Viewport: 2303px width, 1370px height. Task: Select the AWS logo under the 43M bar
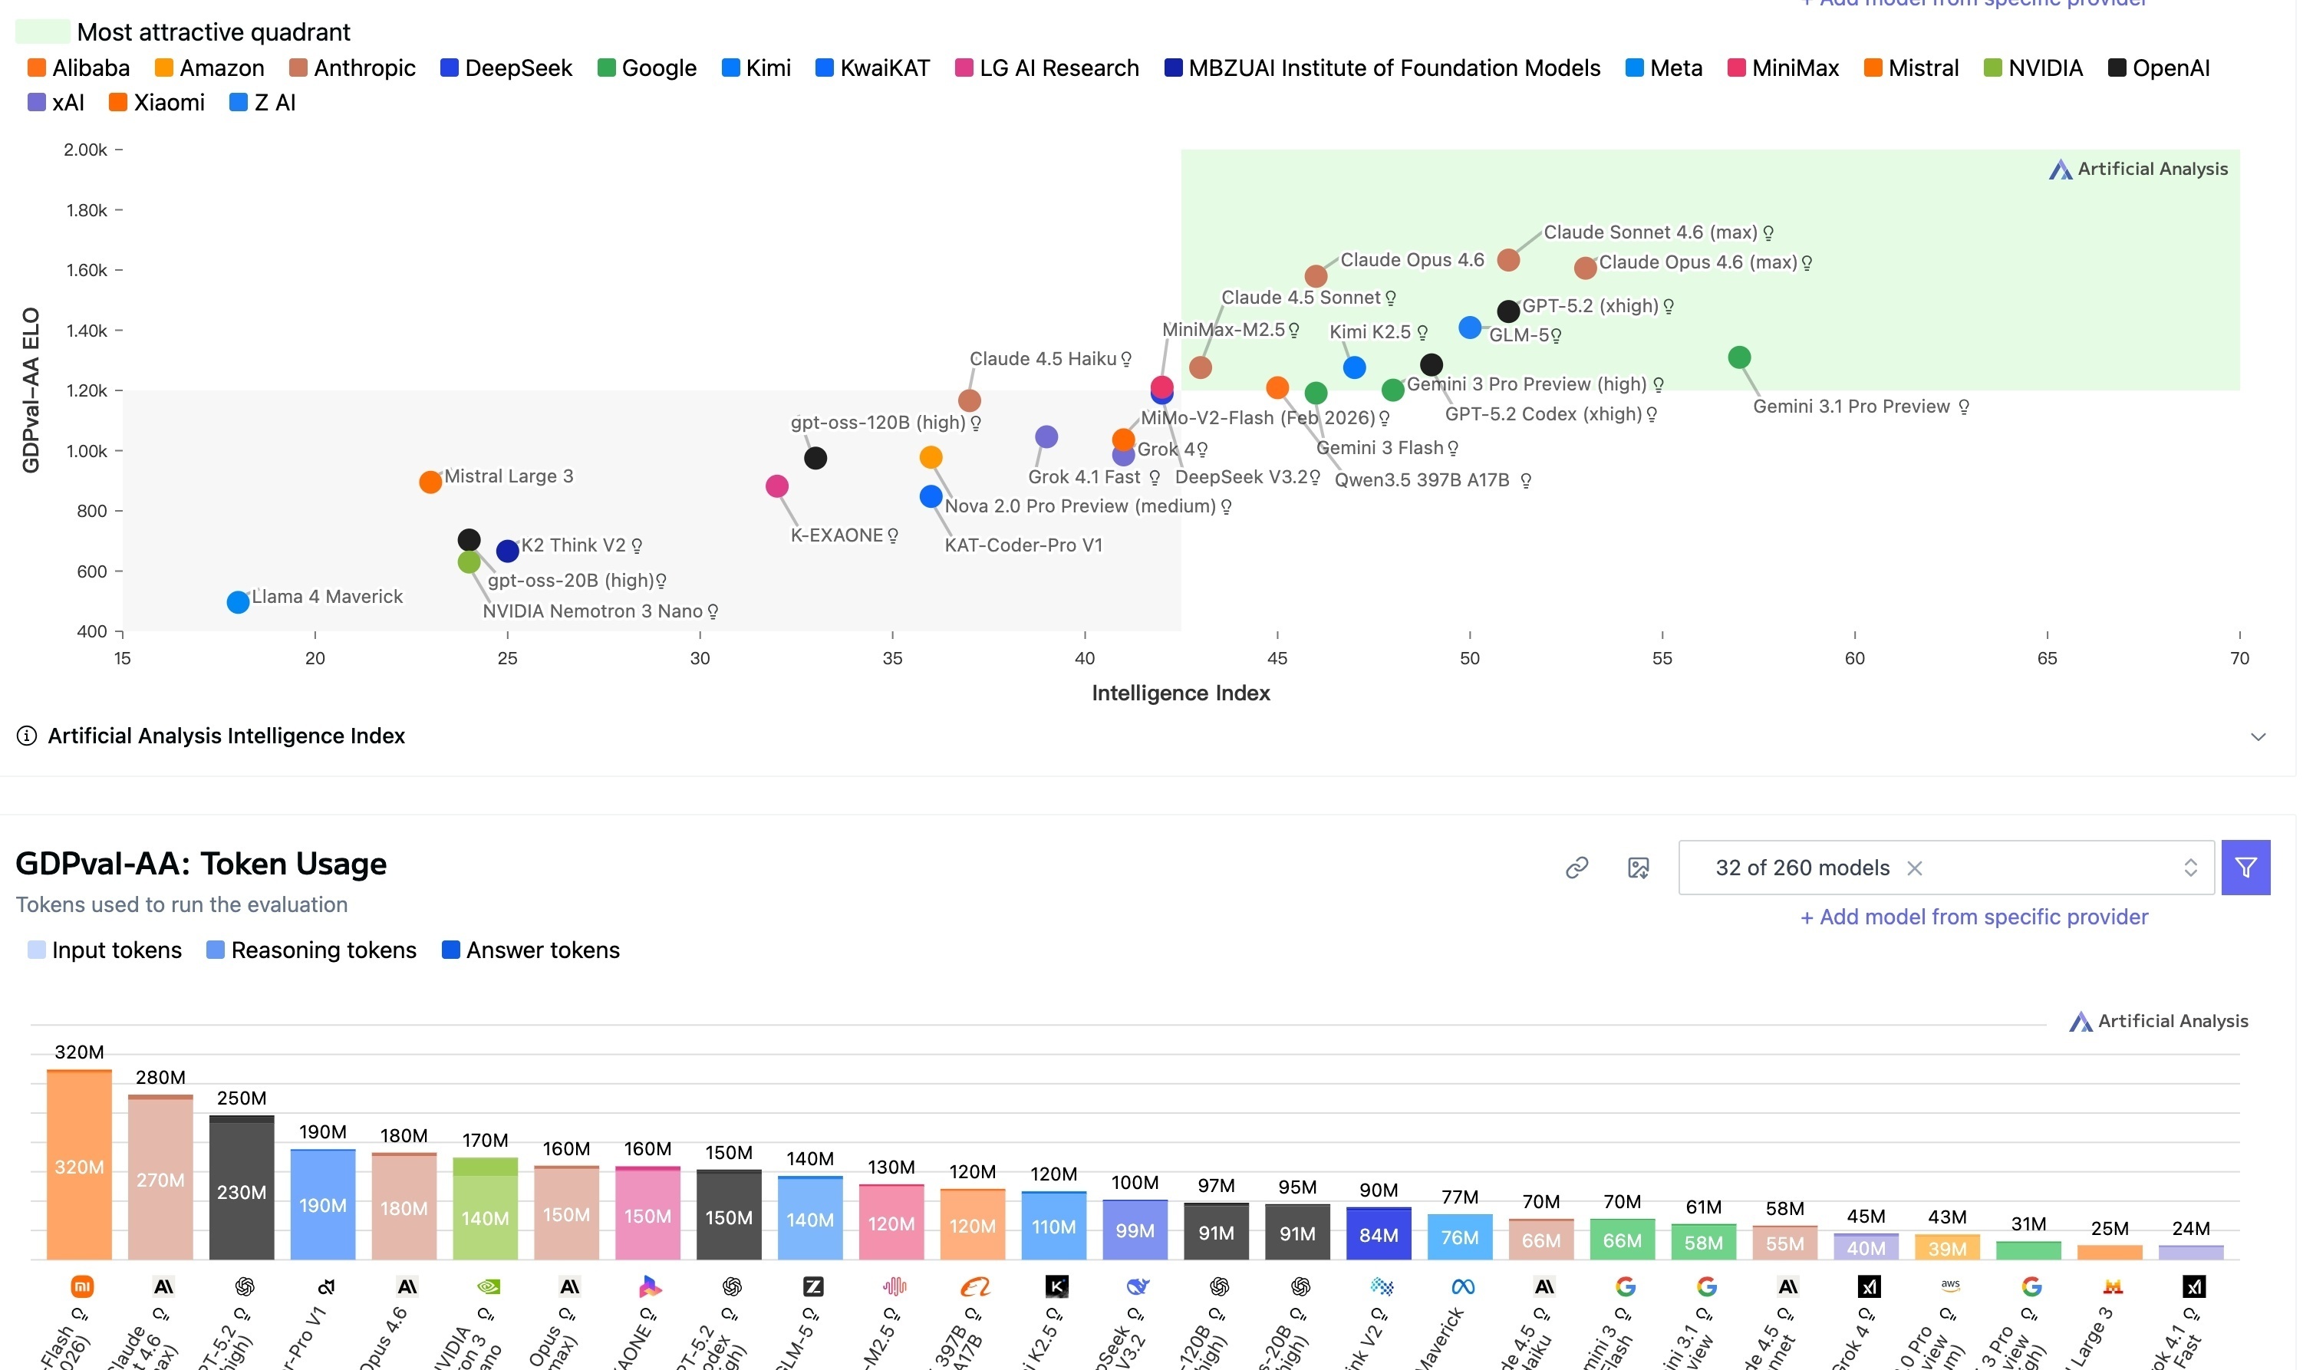coord(1949,1284)
